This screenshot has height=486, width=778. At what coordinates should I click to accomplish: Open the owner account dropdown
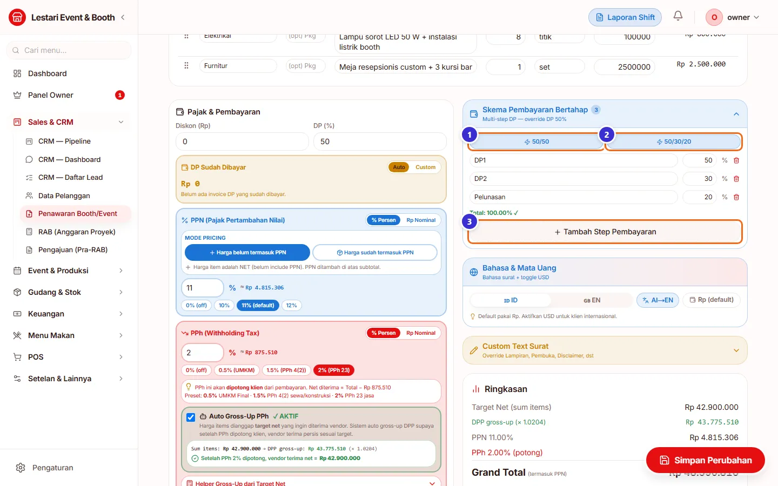(x=733, y=17)
